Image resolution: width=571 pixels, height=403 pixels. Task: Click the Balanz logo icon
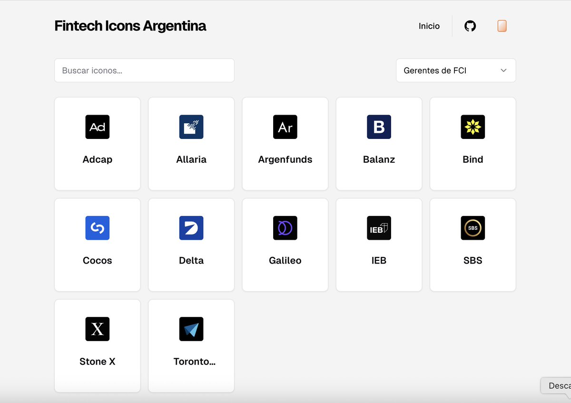click(379, 127)
